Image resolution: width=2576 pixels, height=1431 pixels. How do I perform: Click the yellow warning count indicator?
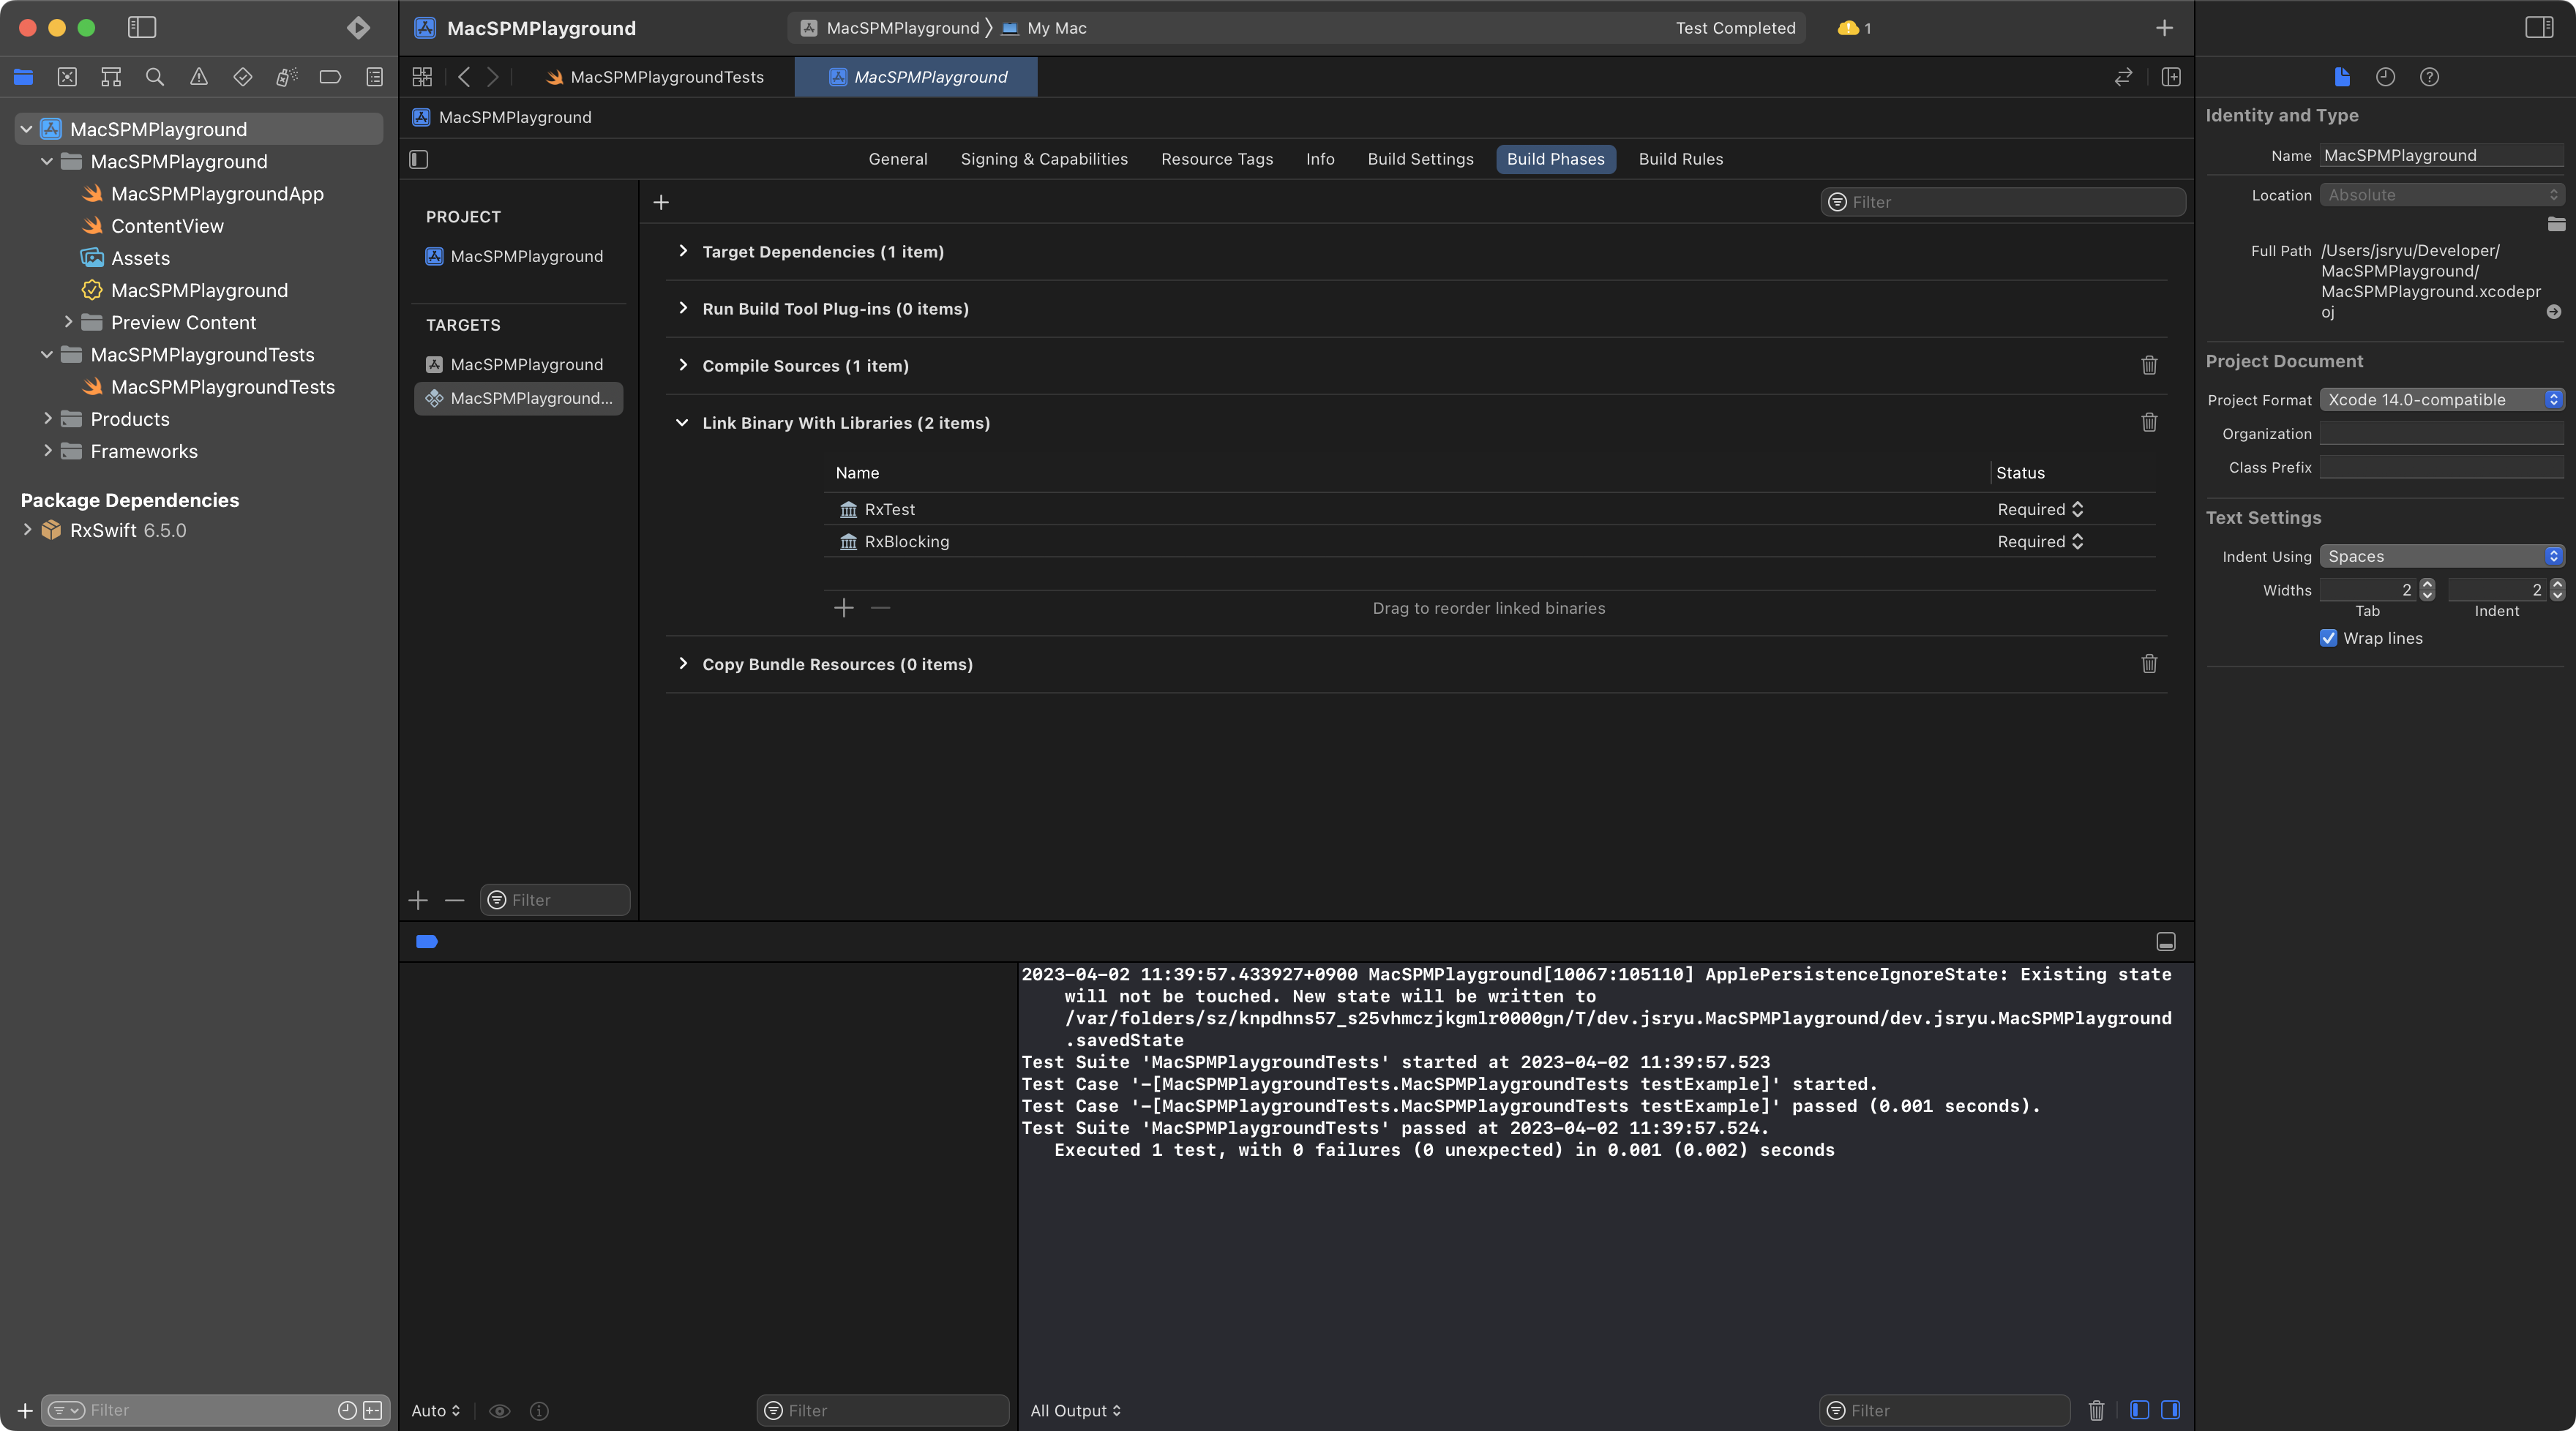[1854, 28]
